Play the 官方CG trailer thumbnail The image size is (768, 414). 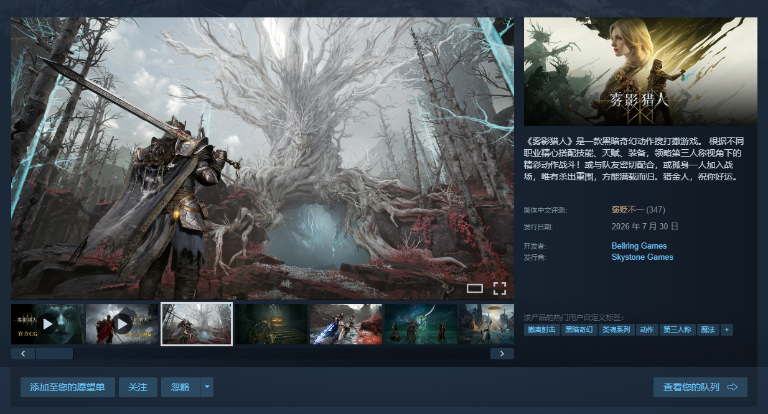click(x=47, y=324)
